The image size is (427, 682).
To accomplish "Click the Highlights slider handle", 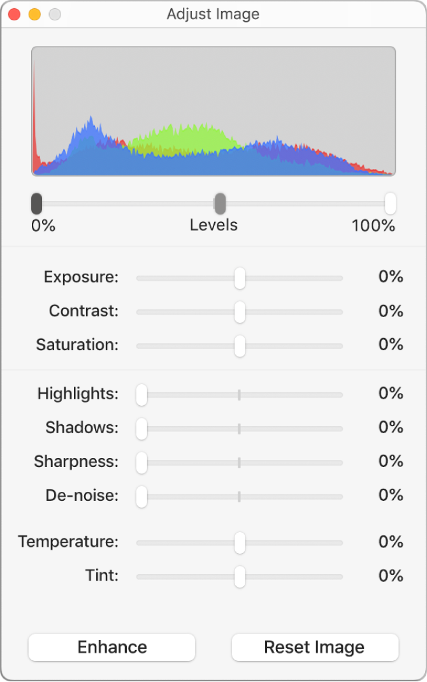I will (141, 394).
